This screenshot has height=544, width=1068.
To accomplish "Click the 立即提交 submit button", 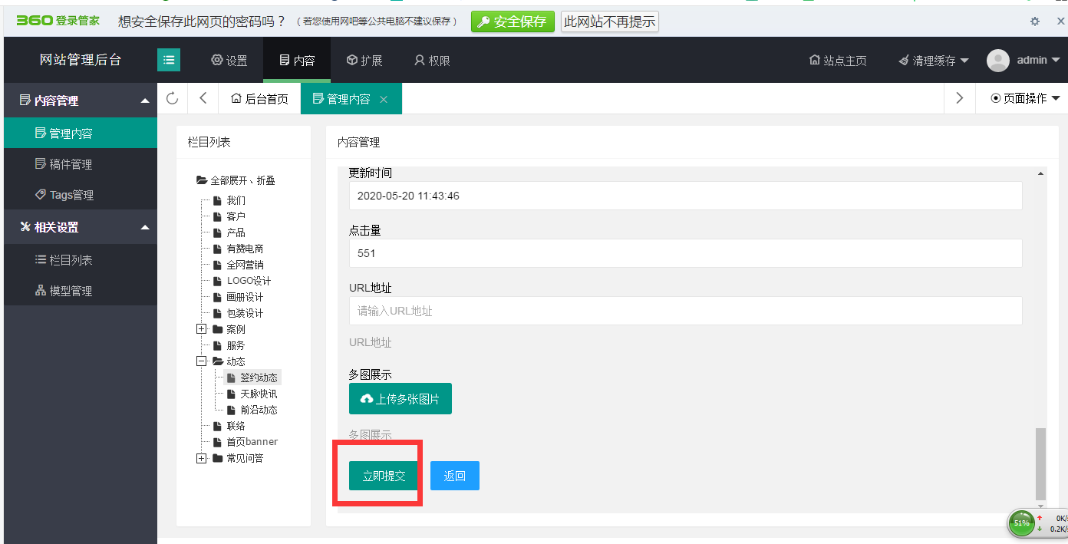I will tap(384, 476).
